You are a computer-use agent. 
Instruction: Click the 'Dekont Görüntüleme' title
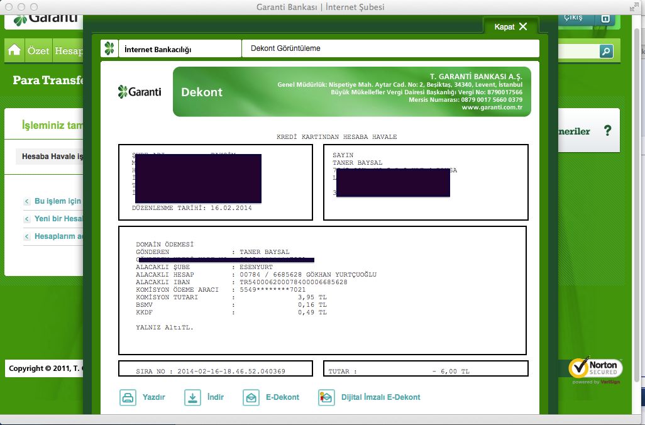[285, 48]
